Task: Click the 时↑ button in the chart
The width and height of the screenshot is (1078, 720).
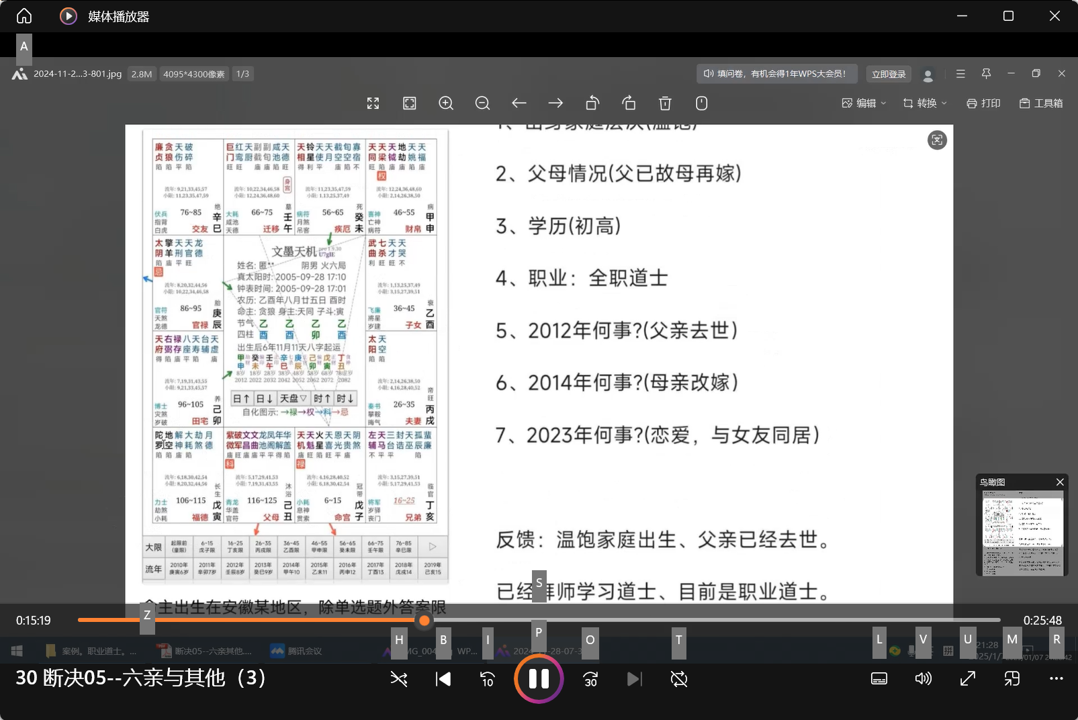Action: 322,398
